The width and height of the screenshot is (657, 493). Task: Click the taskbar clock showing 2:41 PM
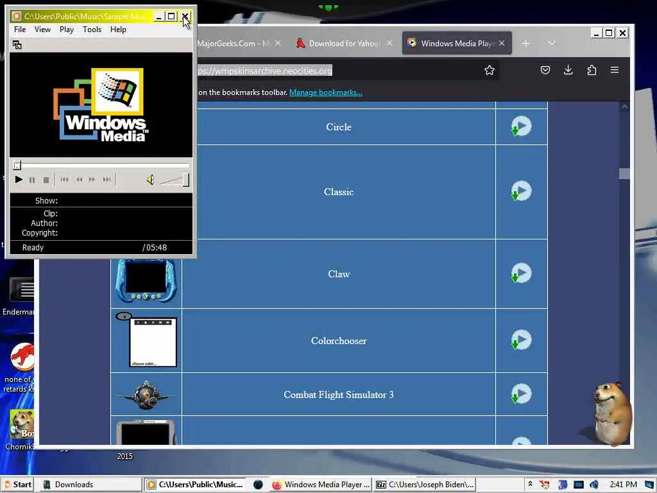coord(624,485)
